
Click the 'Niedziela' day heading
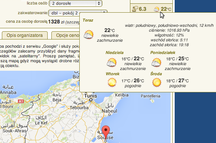(x=114, y=53)
